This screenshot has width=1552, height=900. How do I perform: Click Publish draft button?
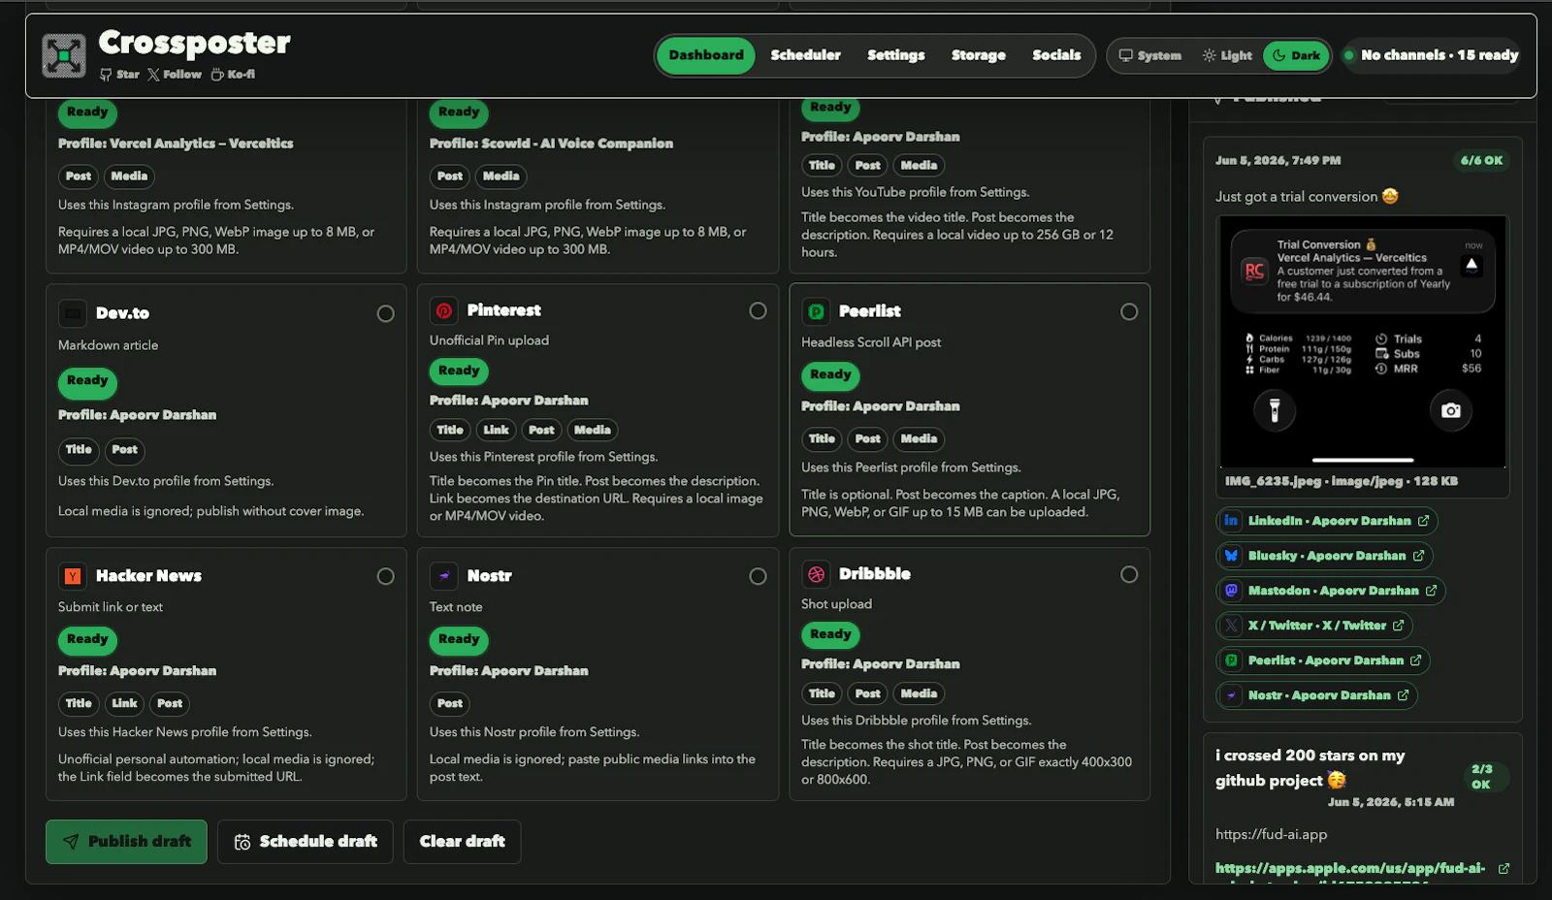tap(126, 842)
